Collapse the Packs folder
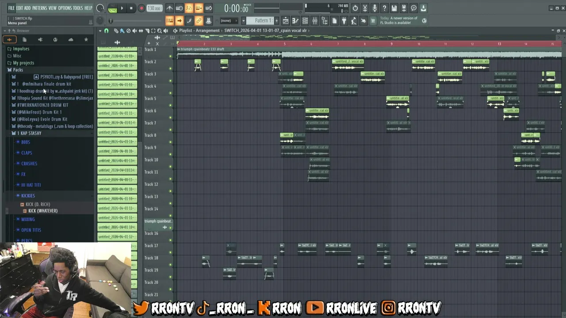566x318 pixels. [18, 70]
